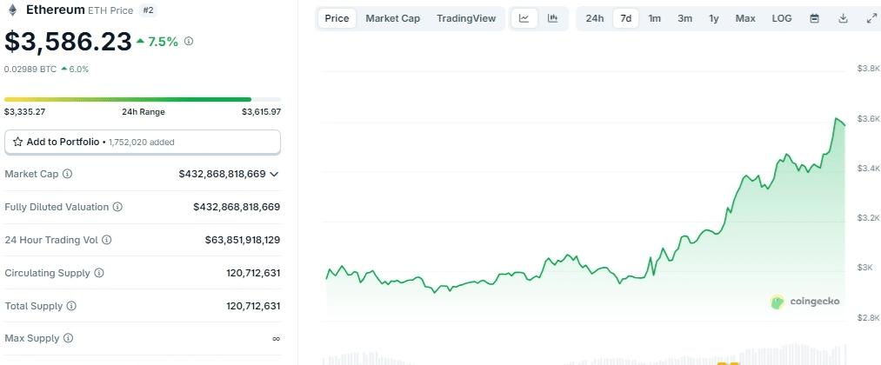
Task: Show Max Supply info icon
Action: (69, 339)
